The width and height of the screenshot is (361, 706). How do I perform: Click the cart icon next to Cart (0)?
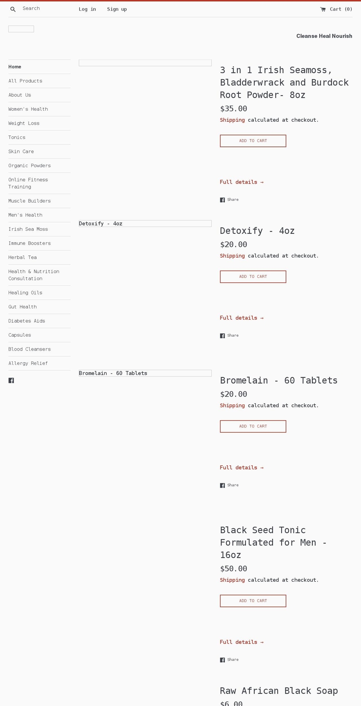[x=323, y=9]
